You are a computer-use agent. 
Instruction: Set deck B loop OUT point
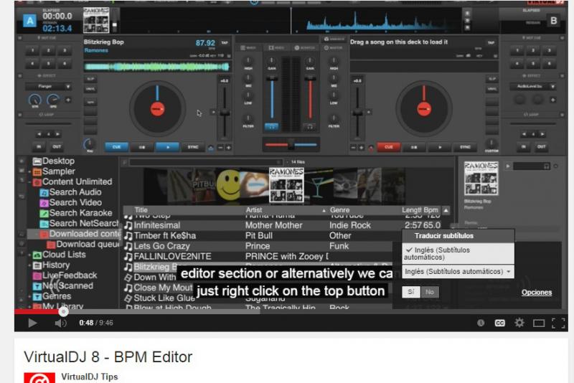pyautogui.click(x=542, y=147)
